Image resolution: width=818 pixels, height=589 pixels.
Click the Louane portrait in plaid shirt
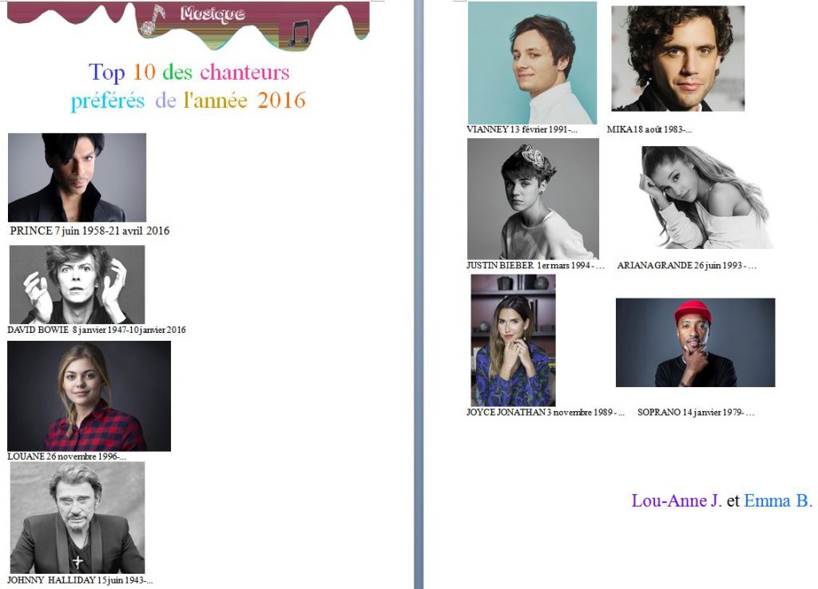pos(89,396)
